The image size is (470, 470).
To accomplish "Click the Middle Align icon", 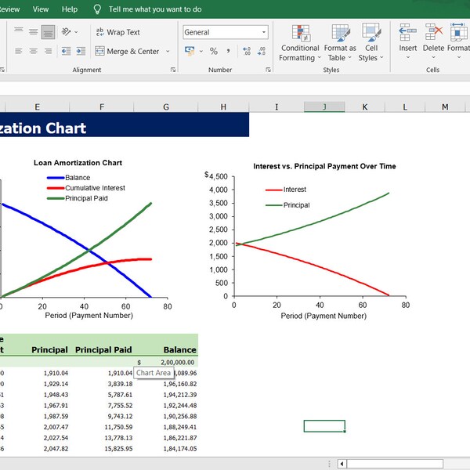I will (x=33, y=32).
